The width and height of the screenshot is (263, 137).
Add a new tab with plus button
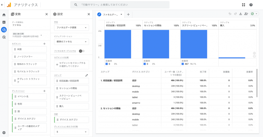click(x=128, y=14)
